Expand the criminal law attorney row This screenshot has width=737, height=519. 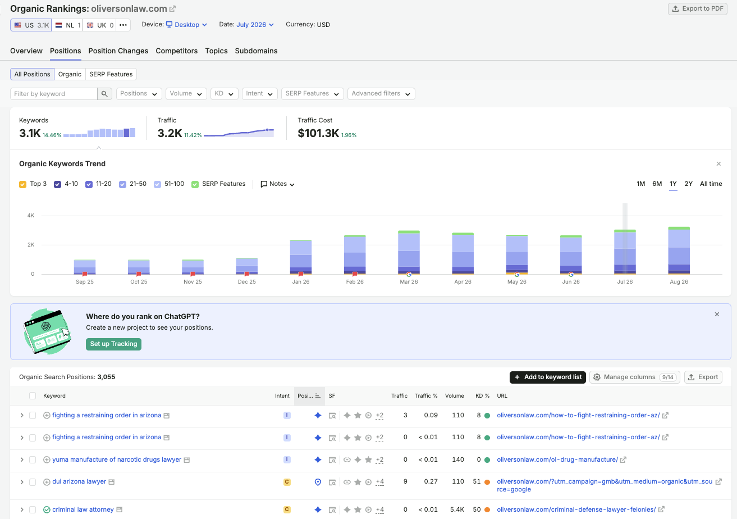pyautogui.click(x=22, y=510)
